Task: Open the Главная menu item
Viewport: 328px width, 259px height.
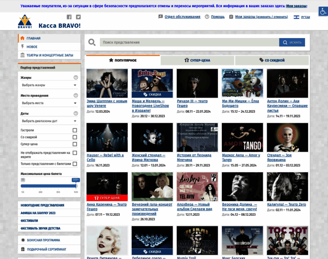Action: coord(49,38)
